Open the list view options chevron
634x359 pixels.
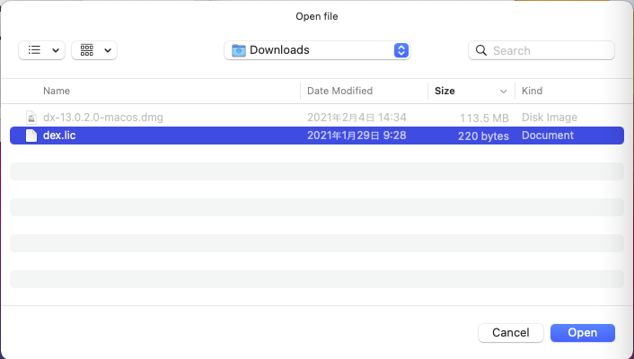click(x=56, y=50)
